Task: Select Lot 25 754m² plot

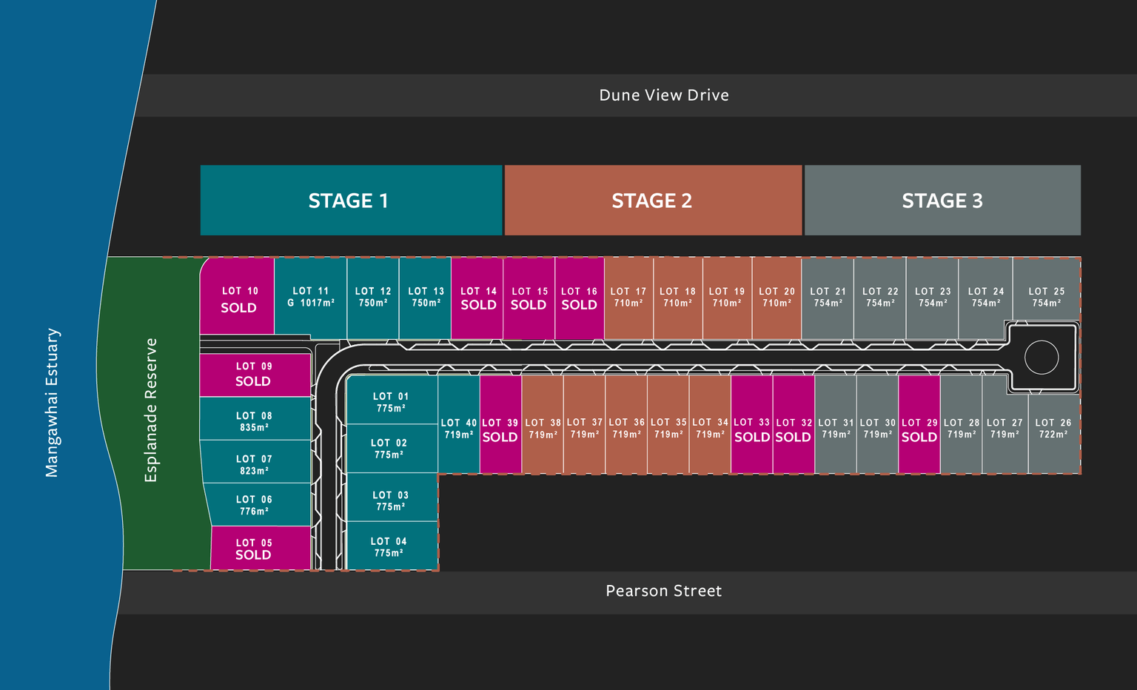Action: coord(1047,290)
